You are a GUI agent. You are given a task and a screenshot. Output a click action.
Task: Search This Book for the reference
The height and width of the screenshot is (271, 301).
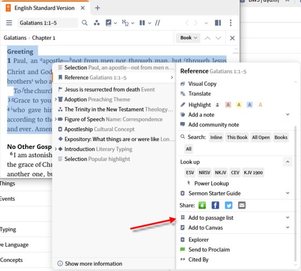[237, 137]
